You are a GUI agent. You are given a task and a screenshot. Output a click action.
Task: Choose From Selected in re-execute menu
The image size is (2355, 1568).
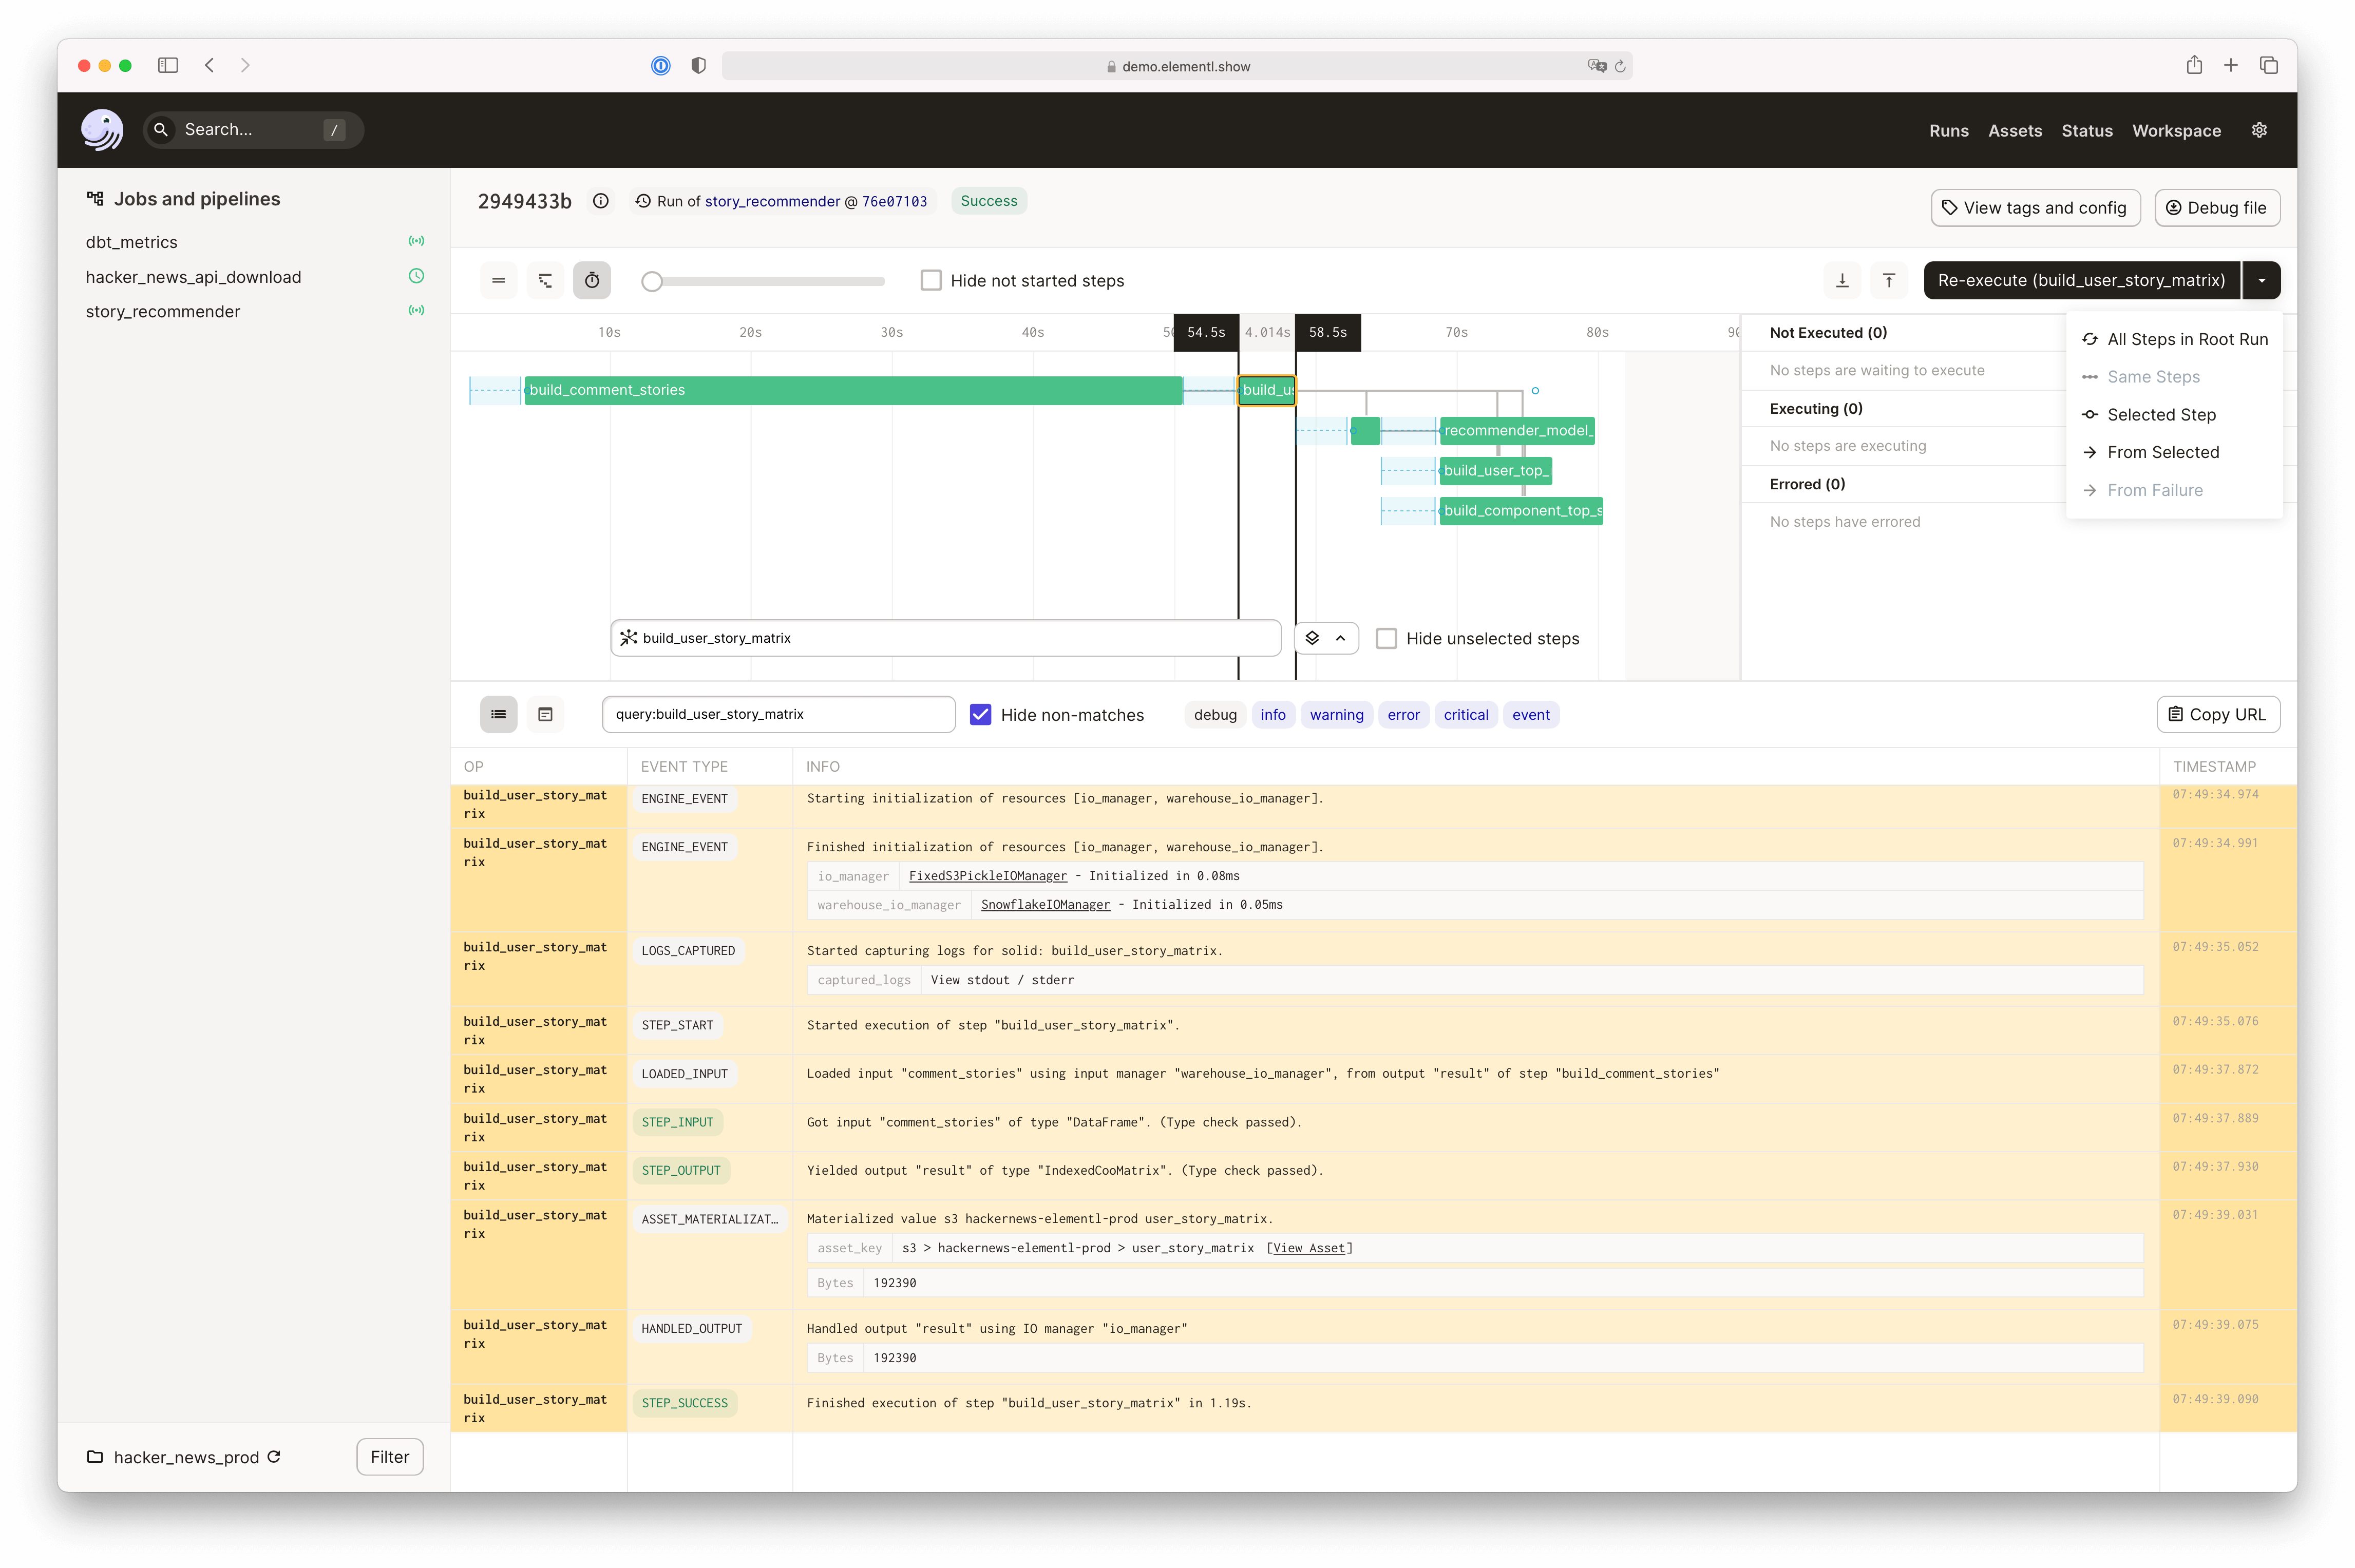coord(2162,452)
